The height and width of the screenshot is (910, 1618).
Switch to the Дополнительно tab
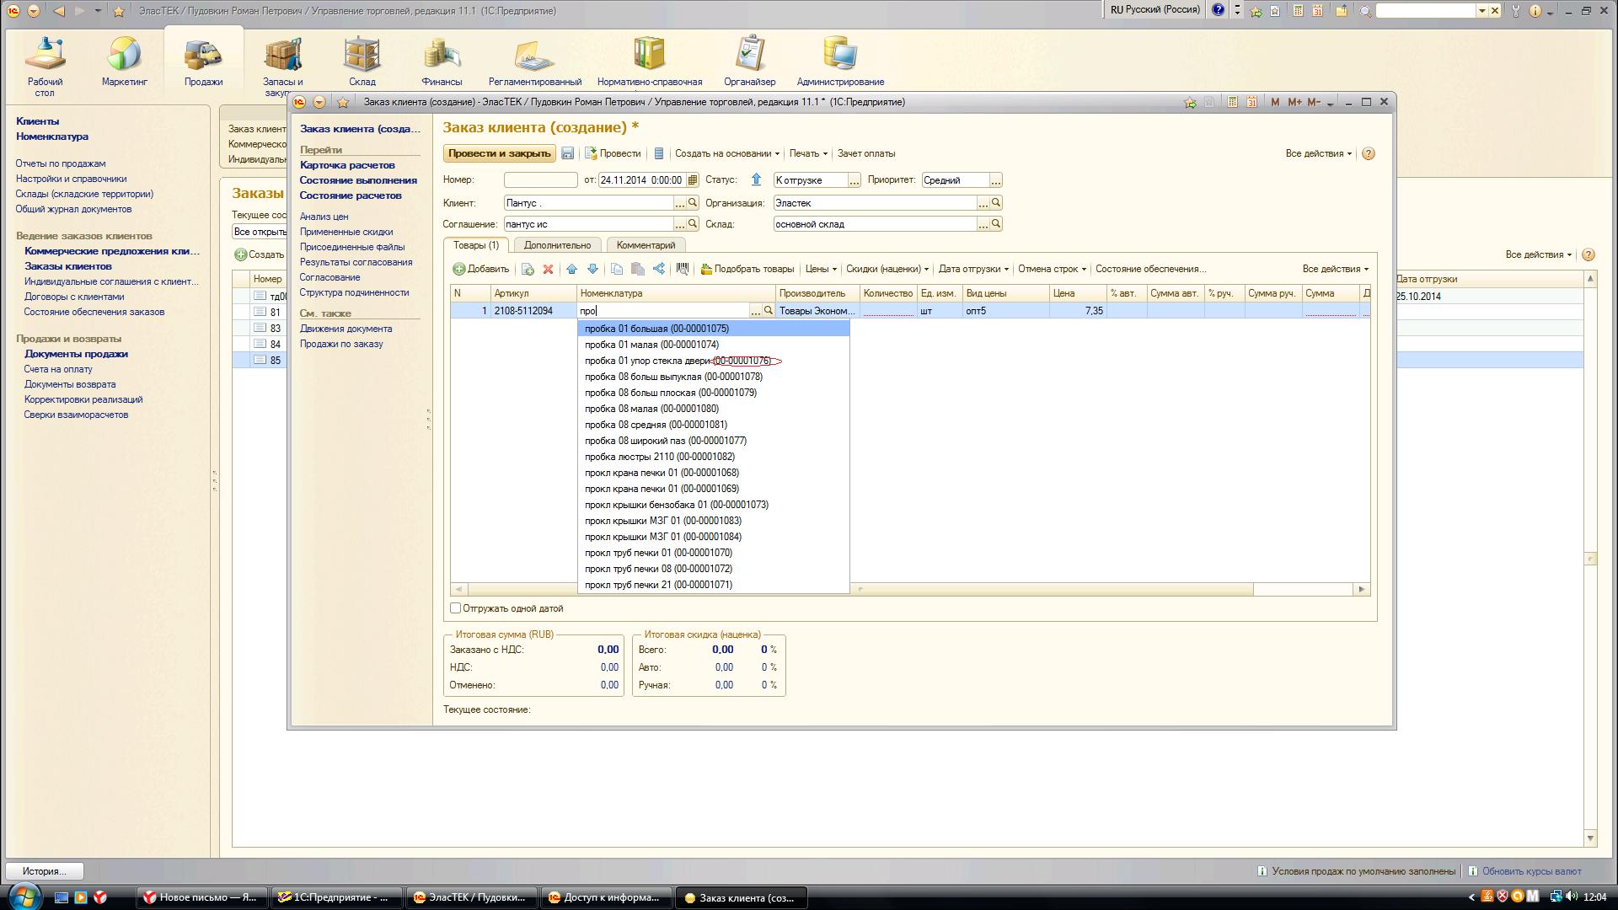[557, 245]
